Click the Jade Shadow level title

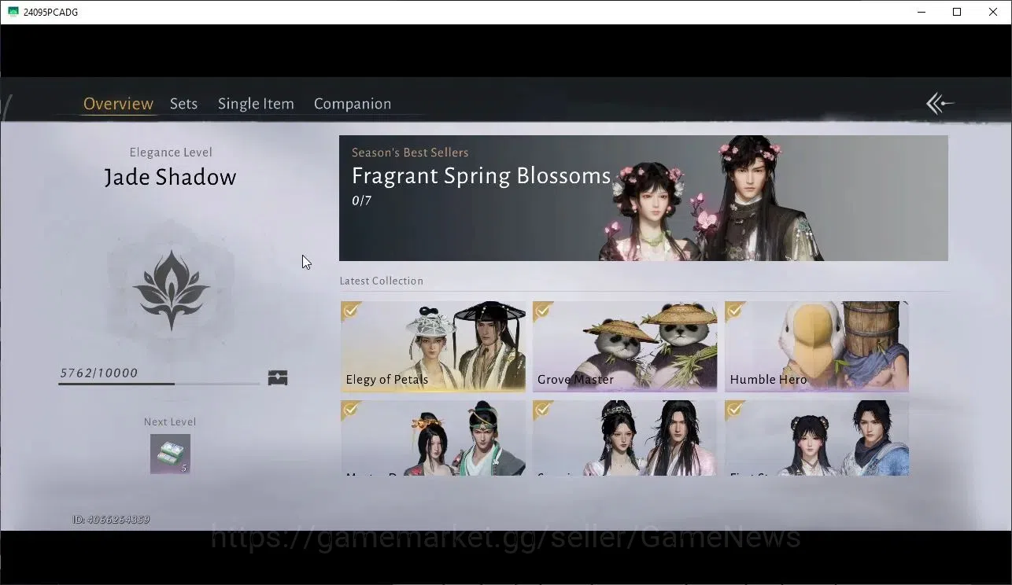[x=170, y=177]
